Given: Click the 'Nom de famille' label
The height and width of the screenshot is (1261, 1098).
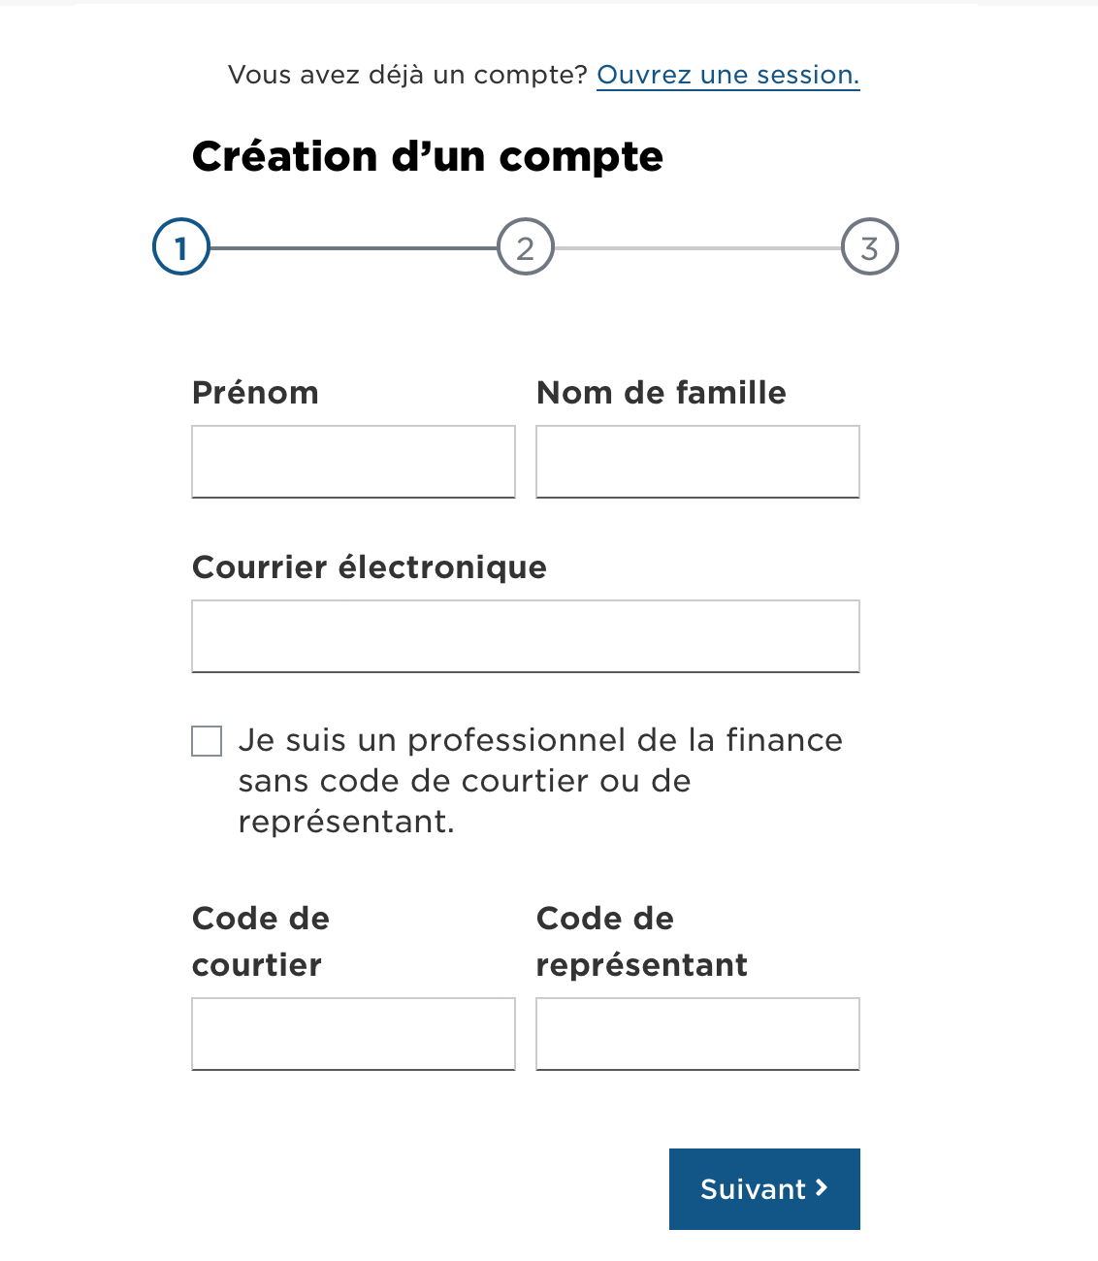Looking at the screenshot, I should click(x=661, y=393).
